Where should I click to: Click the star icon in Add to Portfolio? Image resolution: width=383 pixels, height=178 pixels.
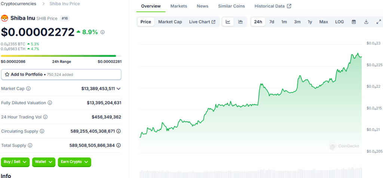click(x=7, y=74)
